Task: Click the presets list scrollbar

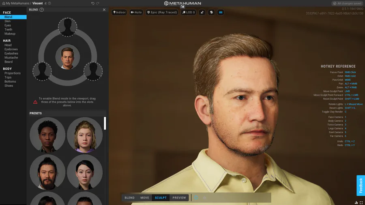Action: 105,123
